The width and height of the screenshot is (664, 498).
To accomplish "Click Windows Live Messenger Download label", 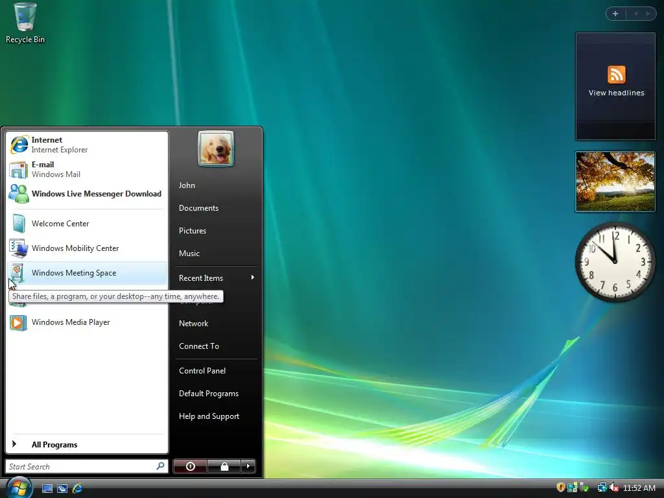I will [x=97, y=194].
